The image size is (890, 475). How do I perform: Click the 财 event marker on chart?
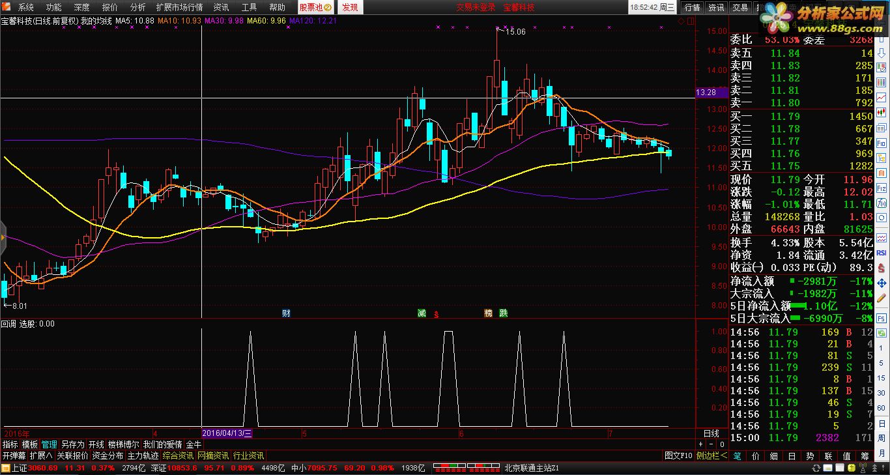point(285,313)
